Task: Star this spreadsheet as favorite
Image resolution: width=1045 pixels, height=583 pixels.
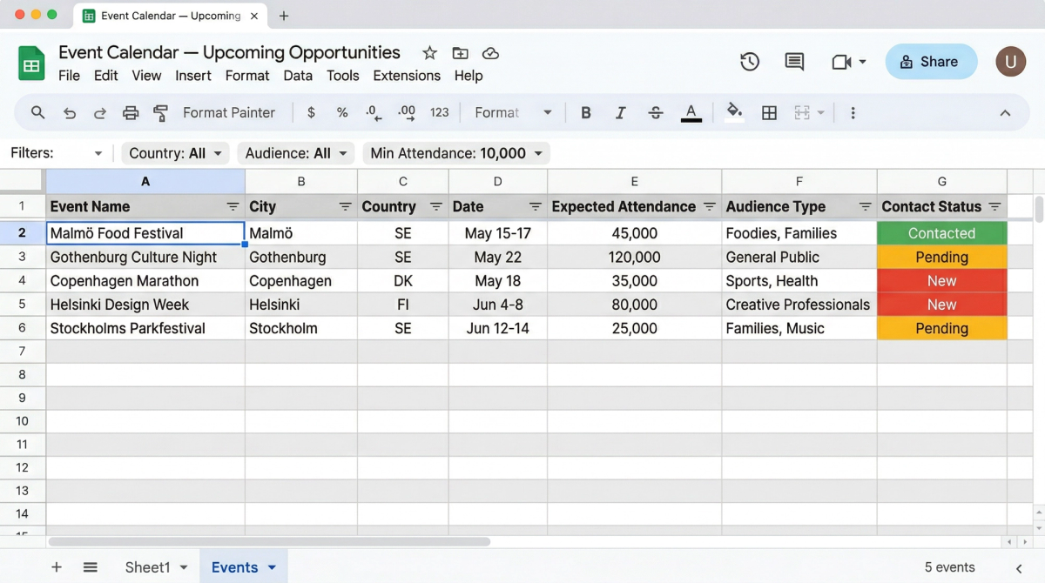Action: click(429, 53)
